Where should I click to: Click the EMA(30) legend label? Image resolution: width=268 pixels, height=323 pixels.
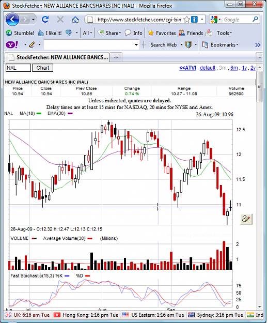56,113
